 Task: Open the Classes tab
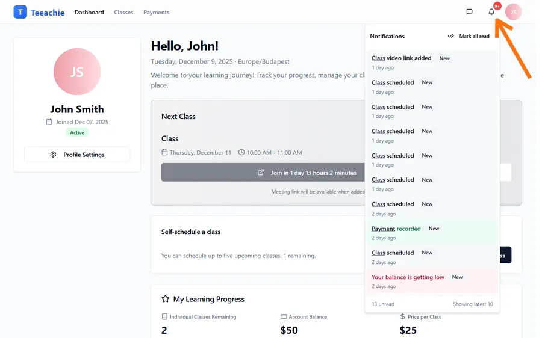[123, 12]
